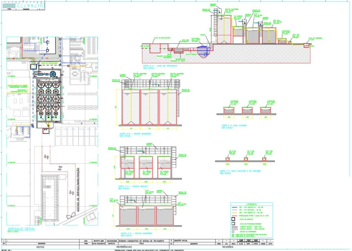Click the red square box below the reactor grid
The height and width of the screenshot is (251, 352).
point(45,130)
